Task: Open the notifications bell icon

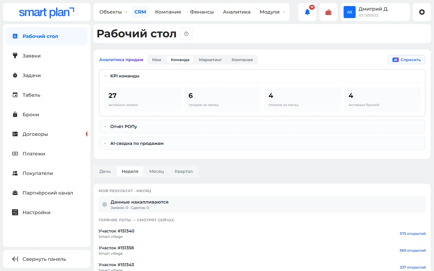Action: pyautogui.click(x=307, y=12)
